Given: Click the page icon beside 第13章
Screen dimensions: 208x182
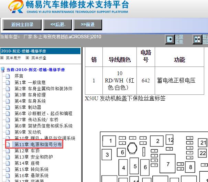Looking at the screenshot, I should click(x=8, y=157).
